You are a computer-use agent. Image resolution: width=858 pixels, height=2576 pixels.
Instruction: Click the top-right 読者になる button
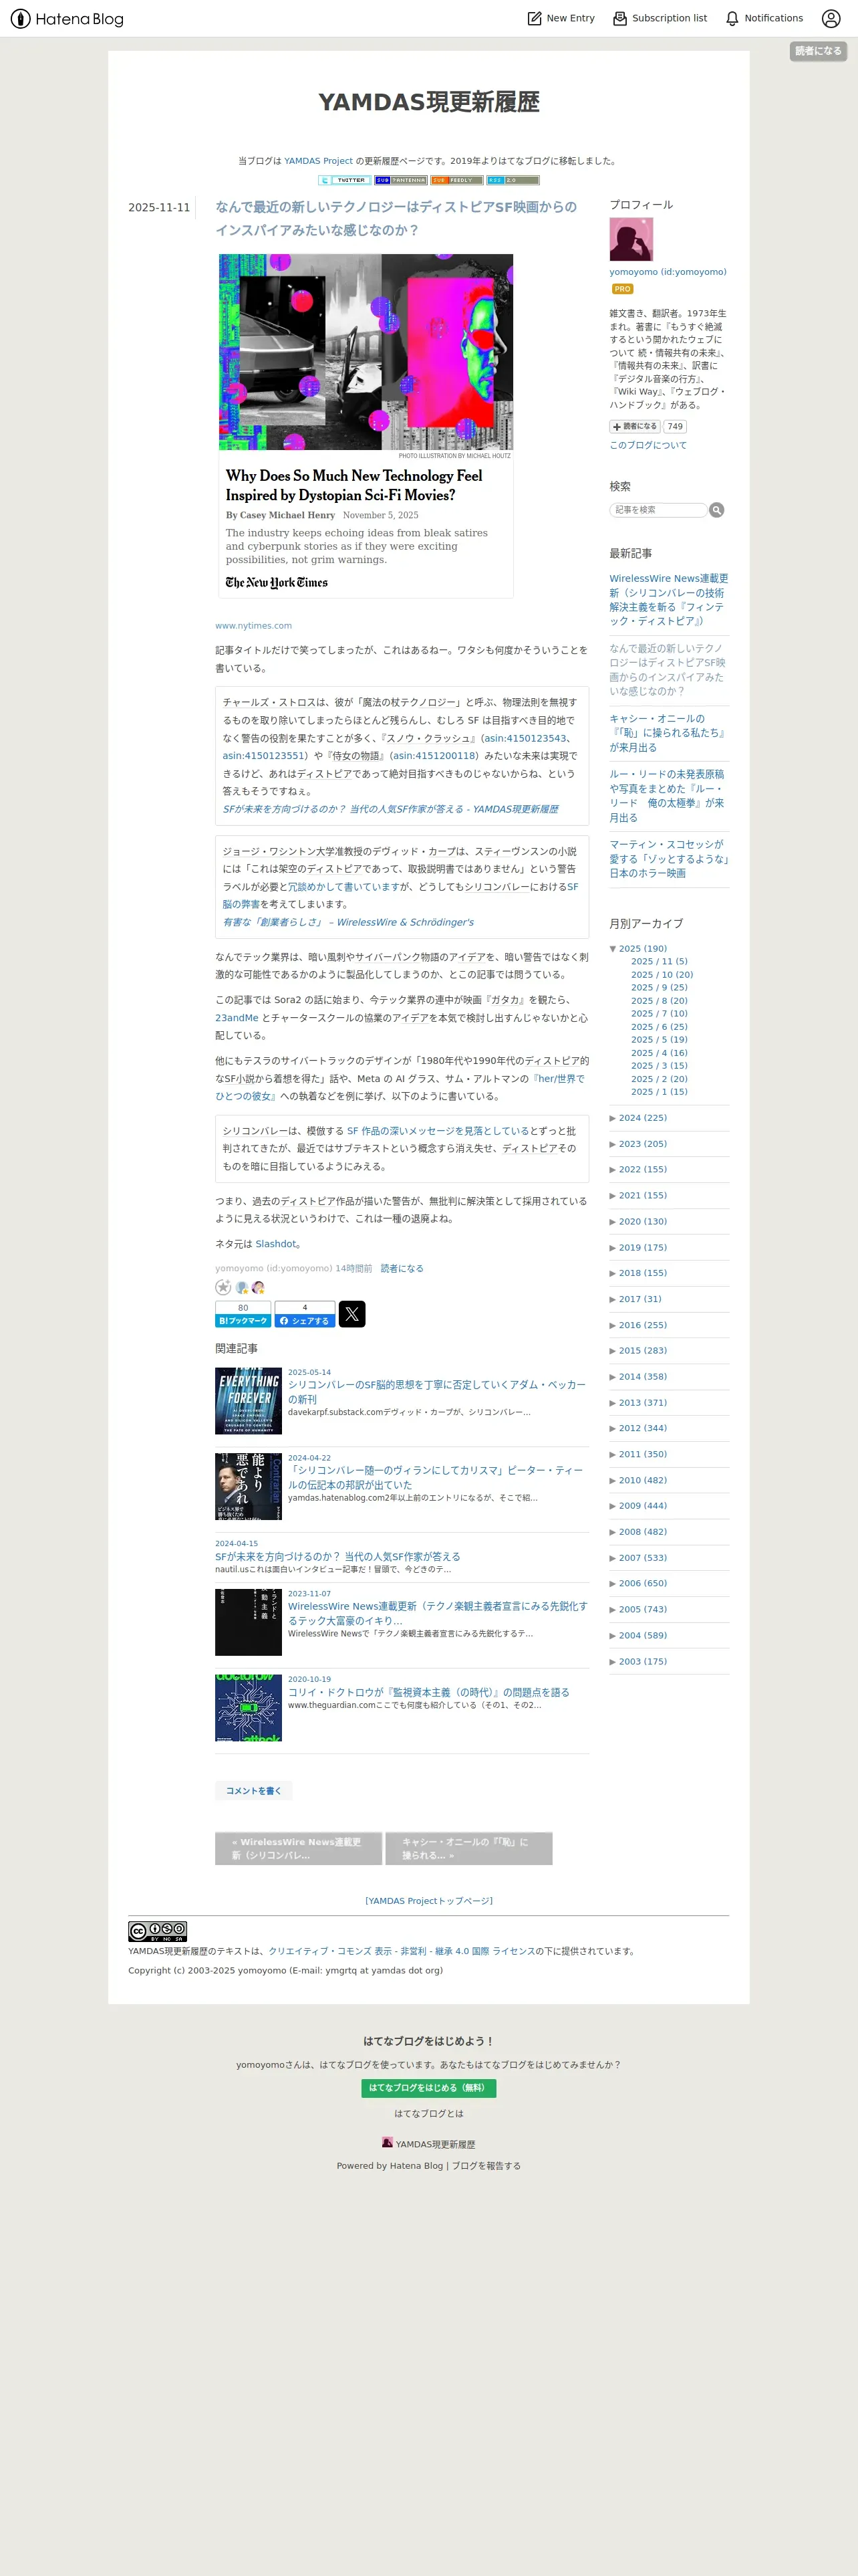coord(818,51)
